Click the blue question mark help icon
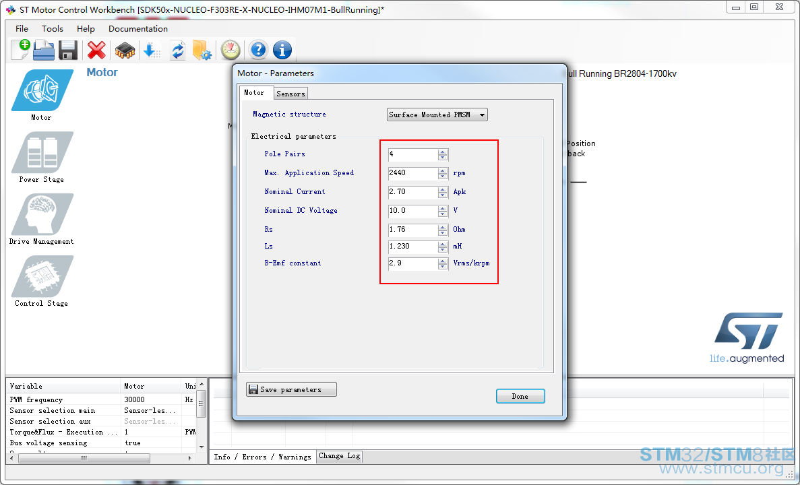 point(259,50)
